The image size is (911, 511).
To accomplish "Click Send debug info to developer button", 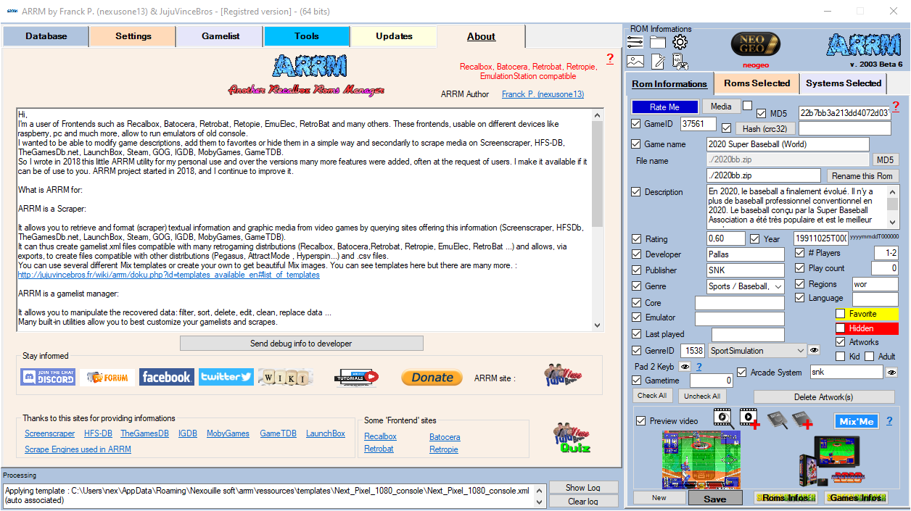I will [301, 344].
